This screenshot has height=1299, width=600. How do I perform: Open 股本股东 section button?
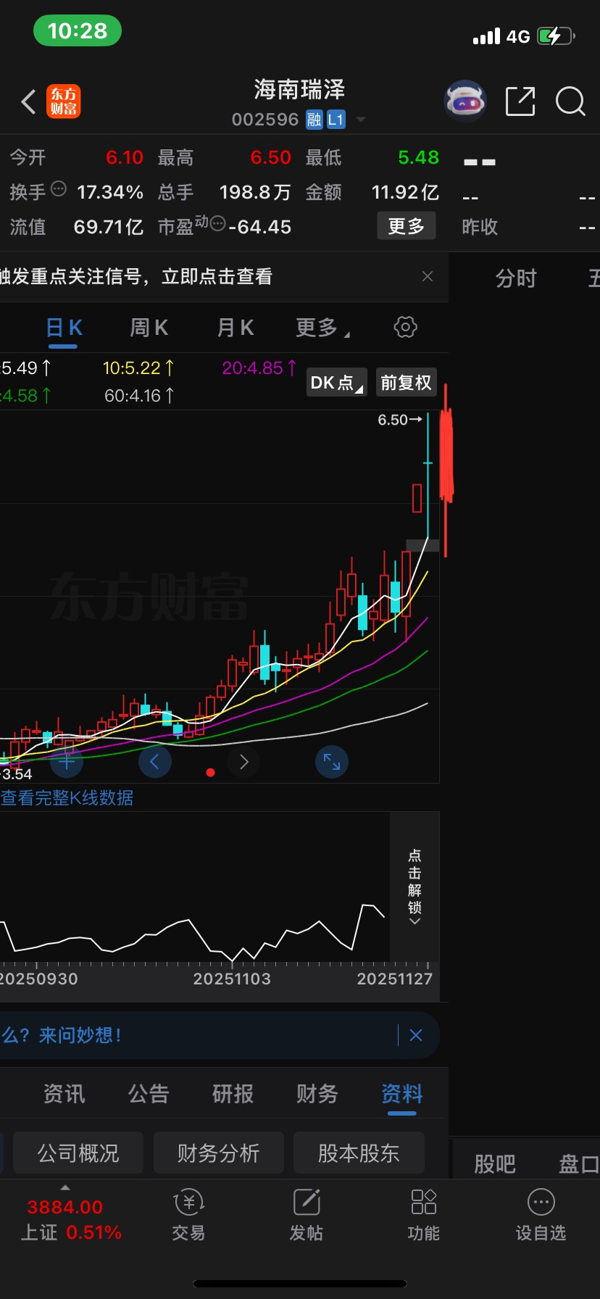(359, 1153)
